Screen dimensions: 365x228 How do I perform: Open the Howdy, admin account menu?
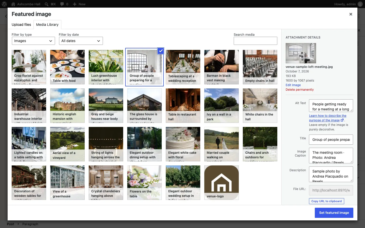(x=348, y=4)
